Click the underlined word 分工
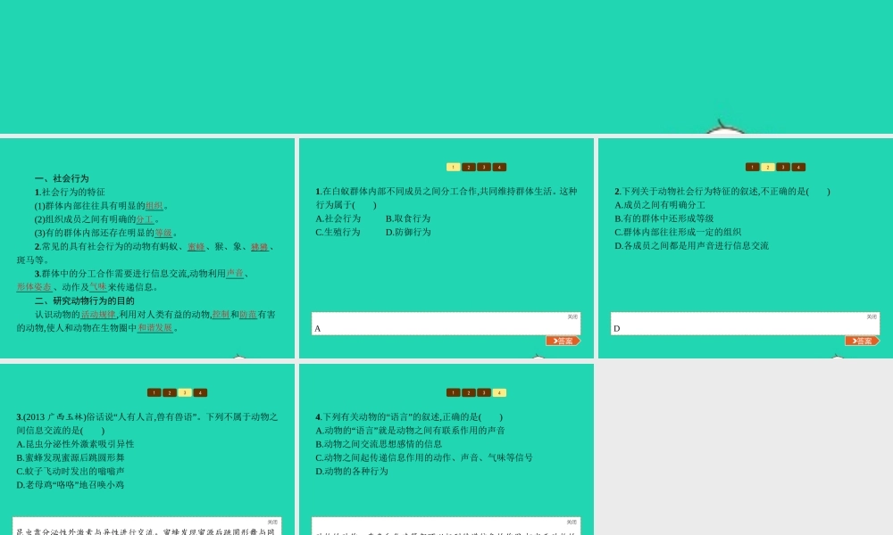Screen dimensions: 893x535 pos(145,219)
